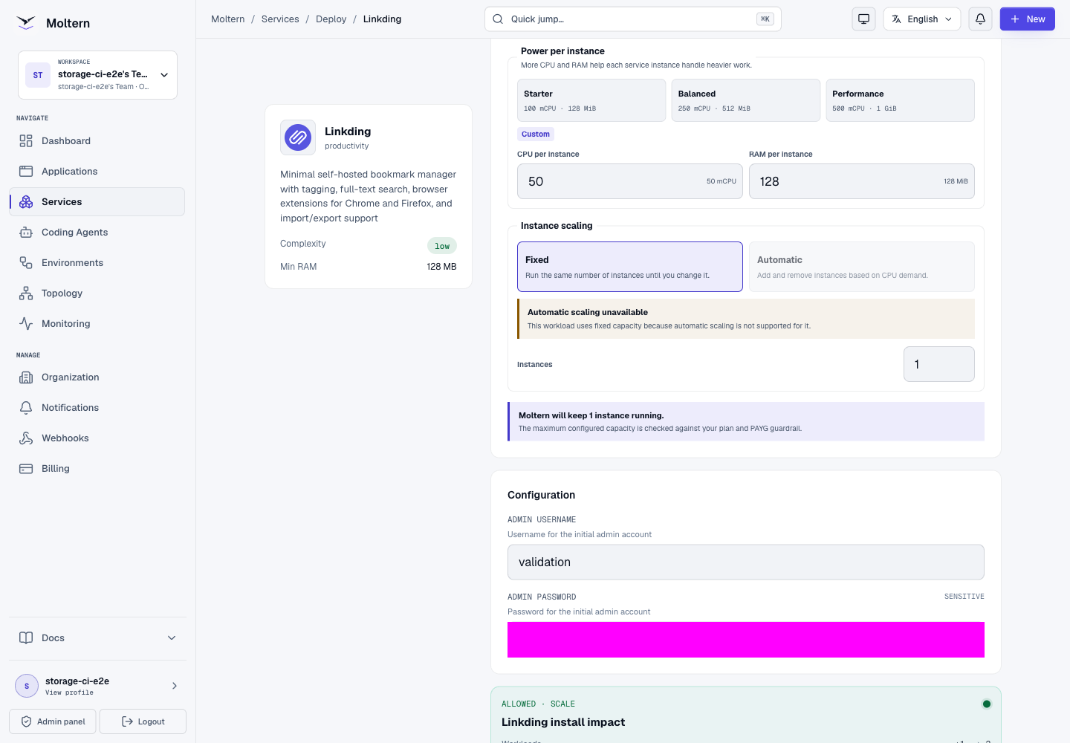Select the Custom power chip

pos(536,134)
